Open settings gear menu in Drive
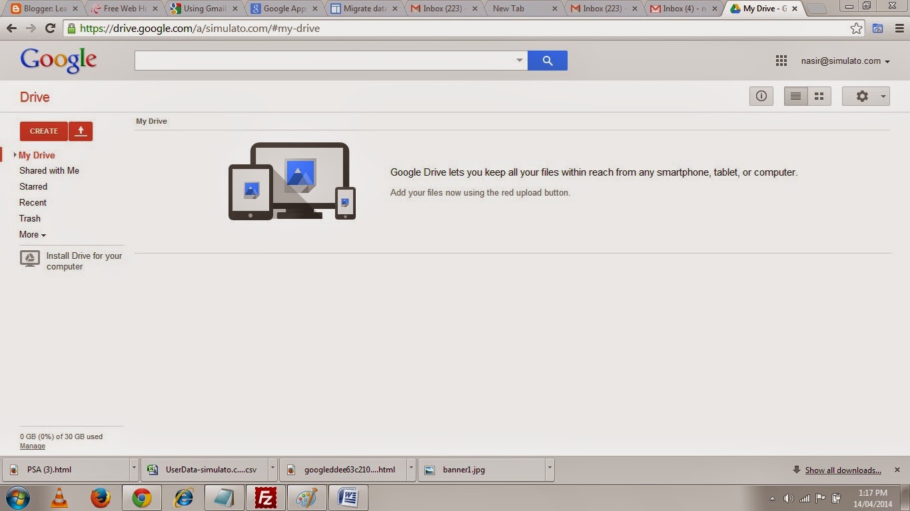This screenshot has width=910, height=511. click(x=862, y=96)
